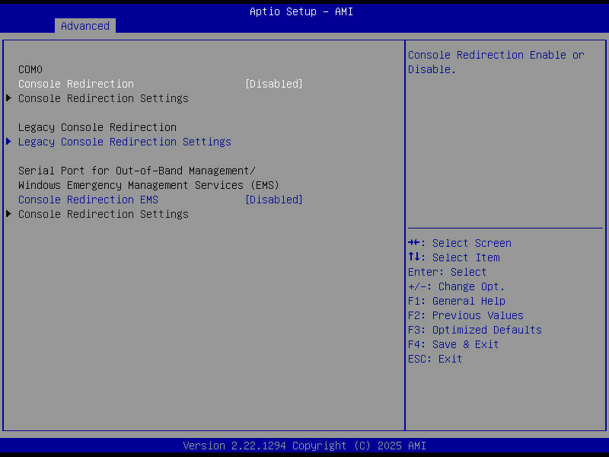Viewport: 609px width, 457px height.
Task: Select the Change Opt. legend entry
Action: 456,286
